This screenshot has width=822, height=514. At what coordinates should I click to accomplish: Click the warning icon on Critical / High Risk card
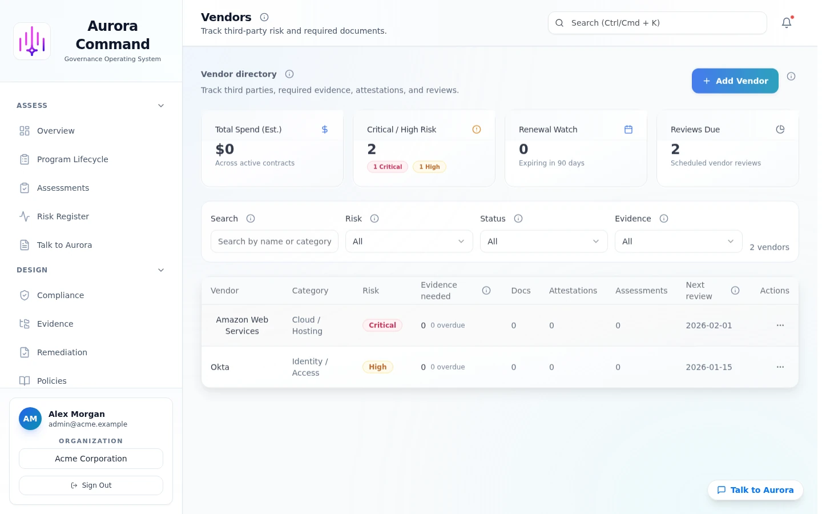(x=477, y=130)
